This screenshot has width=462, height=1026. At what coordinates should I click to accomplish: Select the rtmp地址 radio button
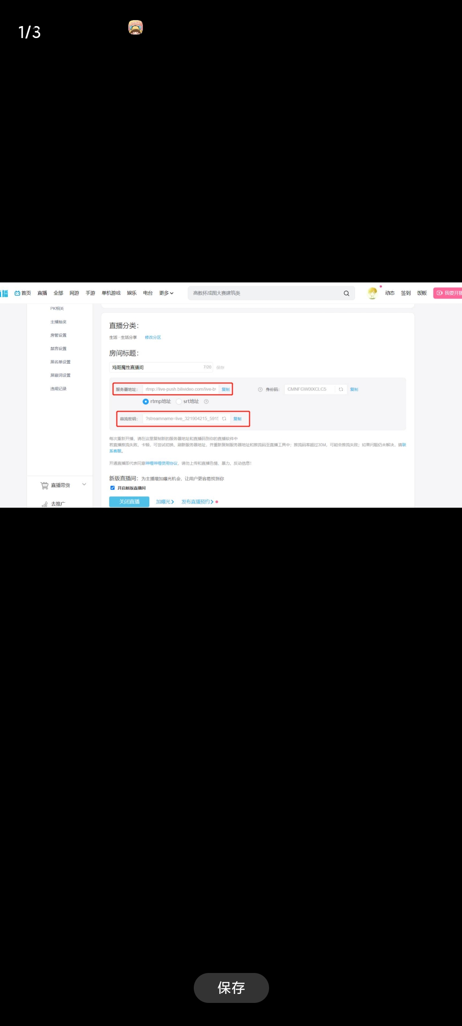coord(145,401)
